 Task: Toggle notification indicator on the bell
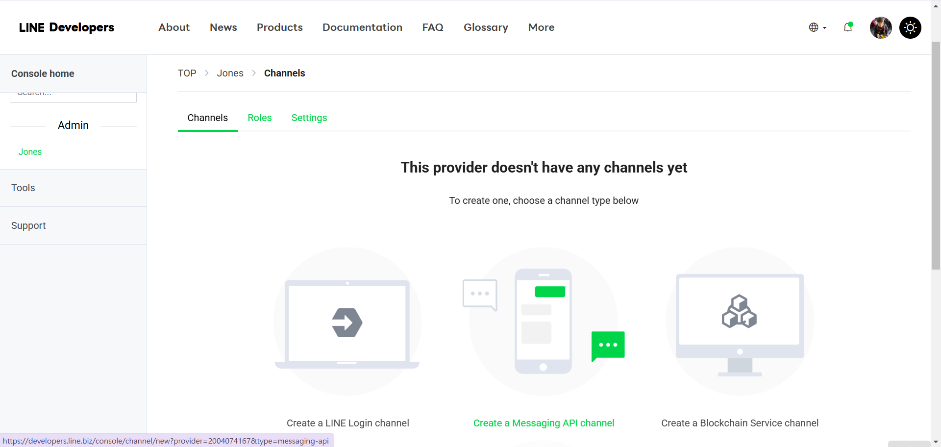(x=851, y=23)
